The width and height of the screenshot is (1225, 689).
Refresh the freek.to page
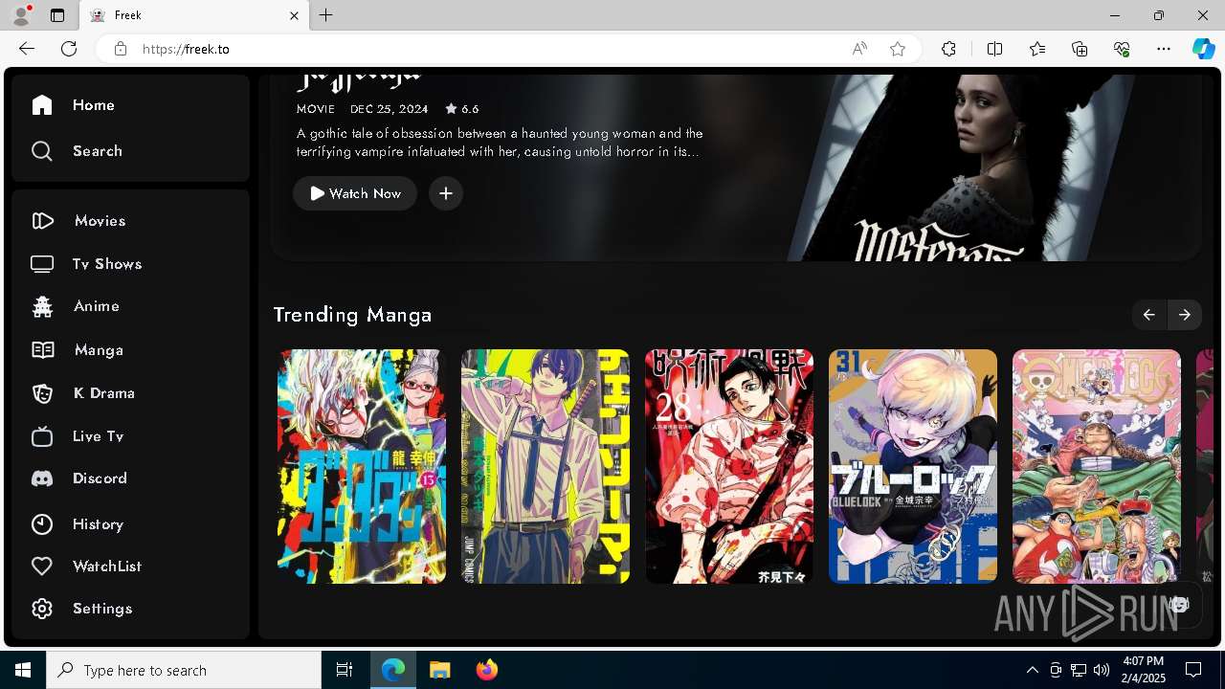tap(69, 49)
